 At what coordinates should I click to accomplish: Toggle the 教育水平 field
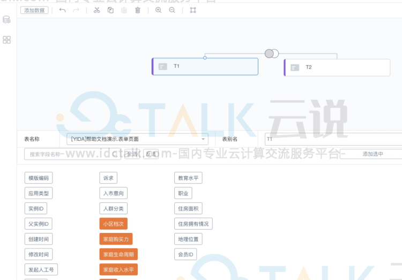188,178
